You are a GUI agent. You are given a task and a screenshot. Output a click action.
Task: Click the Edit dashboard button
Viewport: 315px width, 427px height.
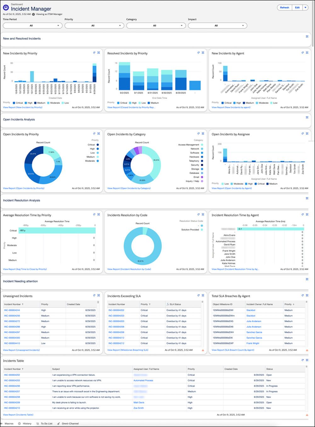297,8
